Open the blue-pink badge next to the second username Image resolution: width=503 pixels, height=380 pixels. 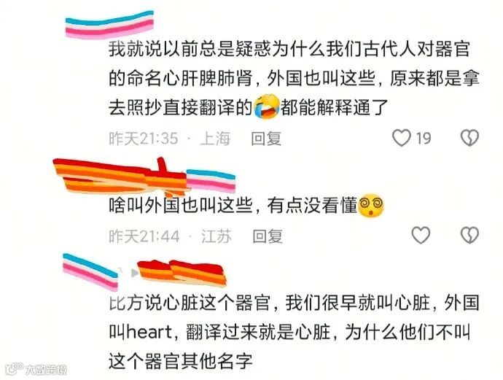[211, 181]
